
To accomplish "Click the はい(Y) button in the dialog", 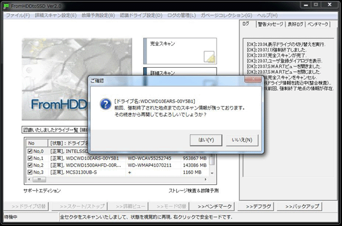I will 206,140.
